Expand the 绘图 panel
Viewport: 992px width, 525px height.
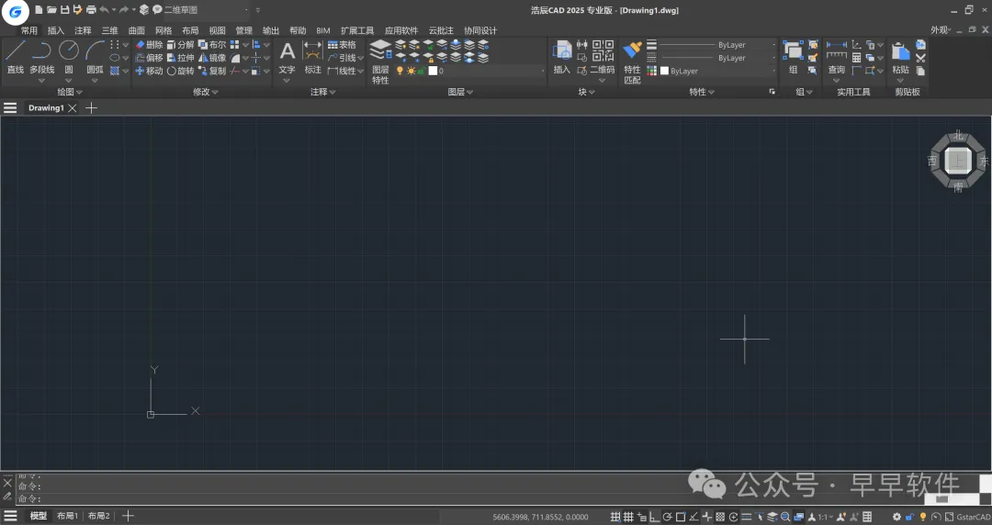70,92
